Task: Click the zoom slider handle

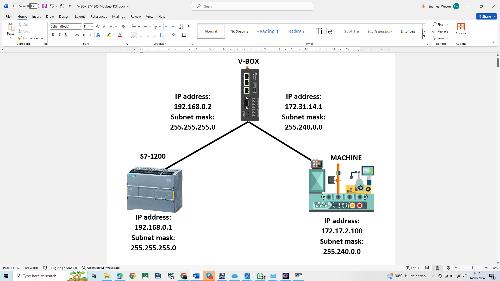Action: click(x=472, y=268)
